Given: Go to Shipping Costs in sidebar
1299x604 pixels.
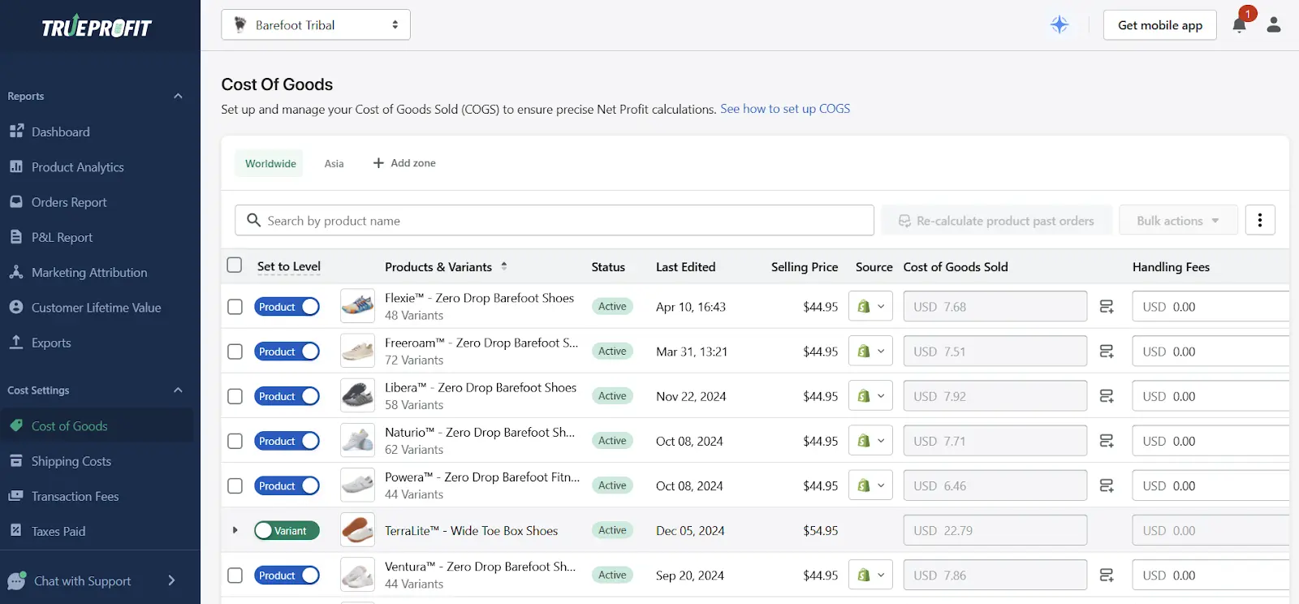Looking at the screenshot, I should pos(71,461).
